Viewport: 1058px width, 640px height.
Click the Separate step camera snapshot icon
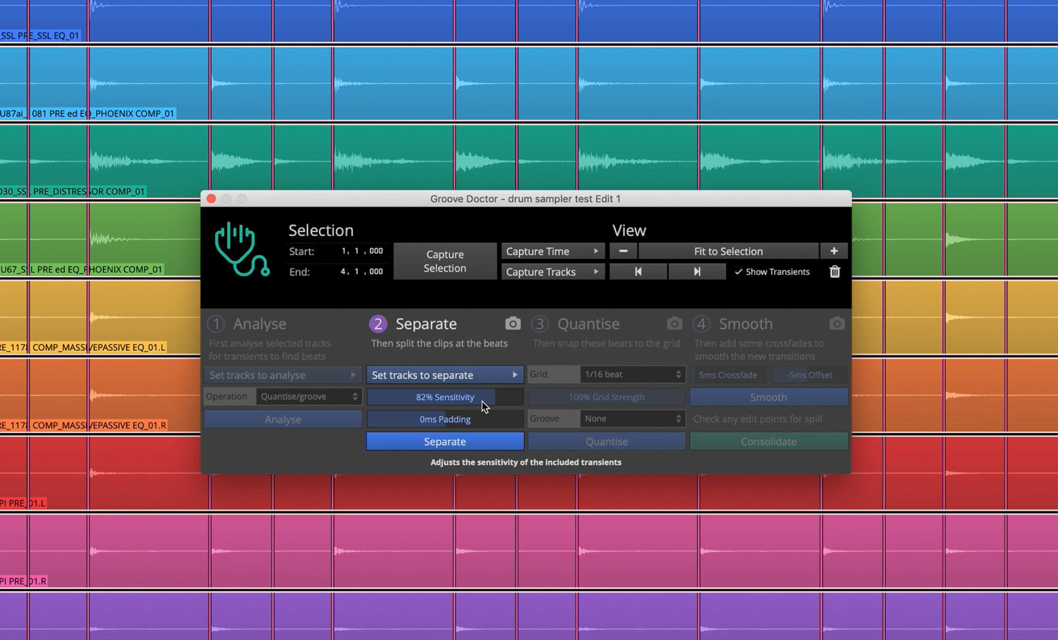(513, 323)
